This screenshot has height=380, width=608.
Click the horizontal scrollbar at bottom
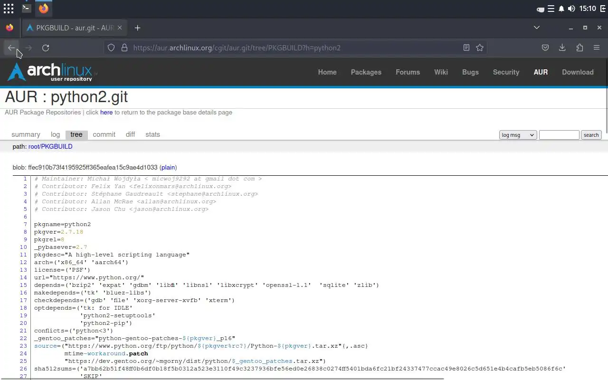(222, 379)
